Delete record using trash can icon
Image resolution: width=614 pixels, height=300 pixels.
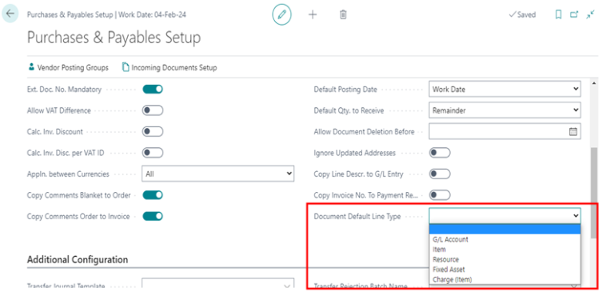(343, 15)
